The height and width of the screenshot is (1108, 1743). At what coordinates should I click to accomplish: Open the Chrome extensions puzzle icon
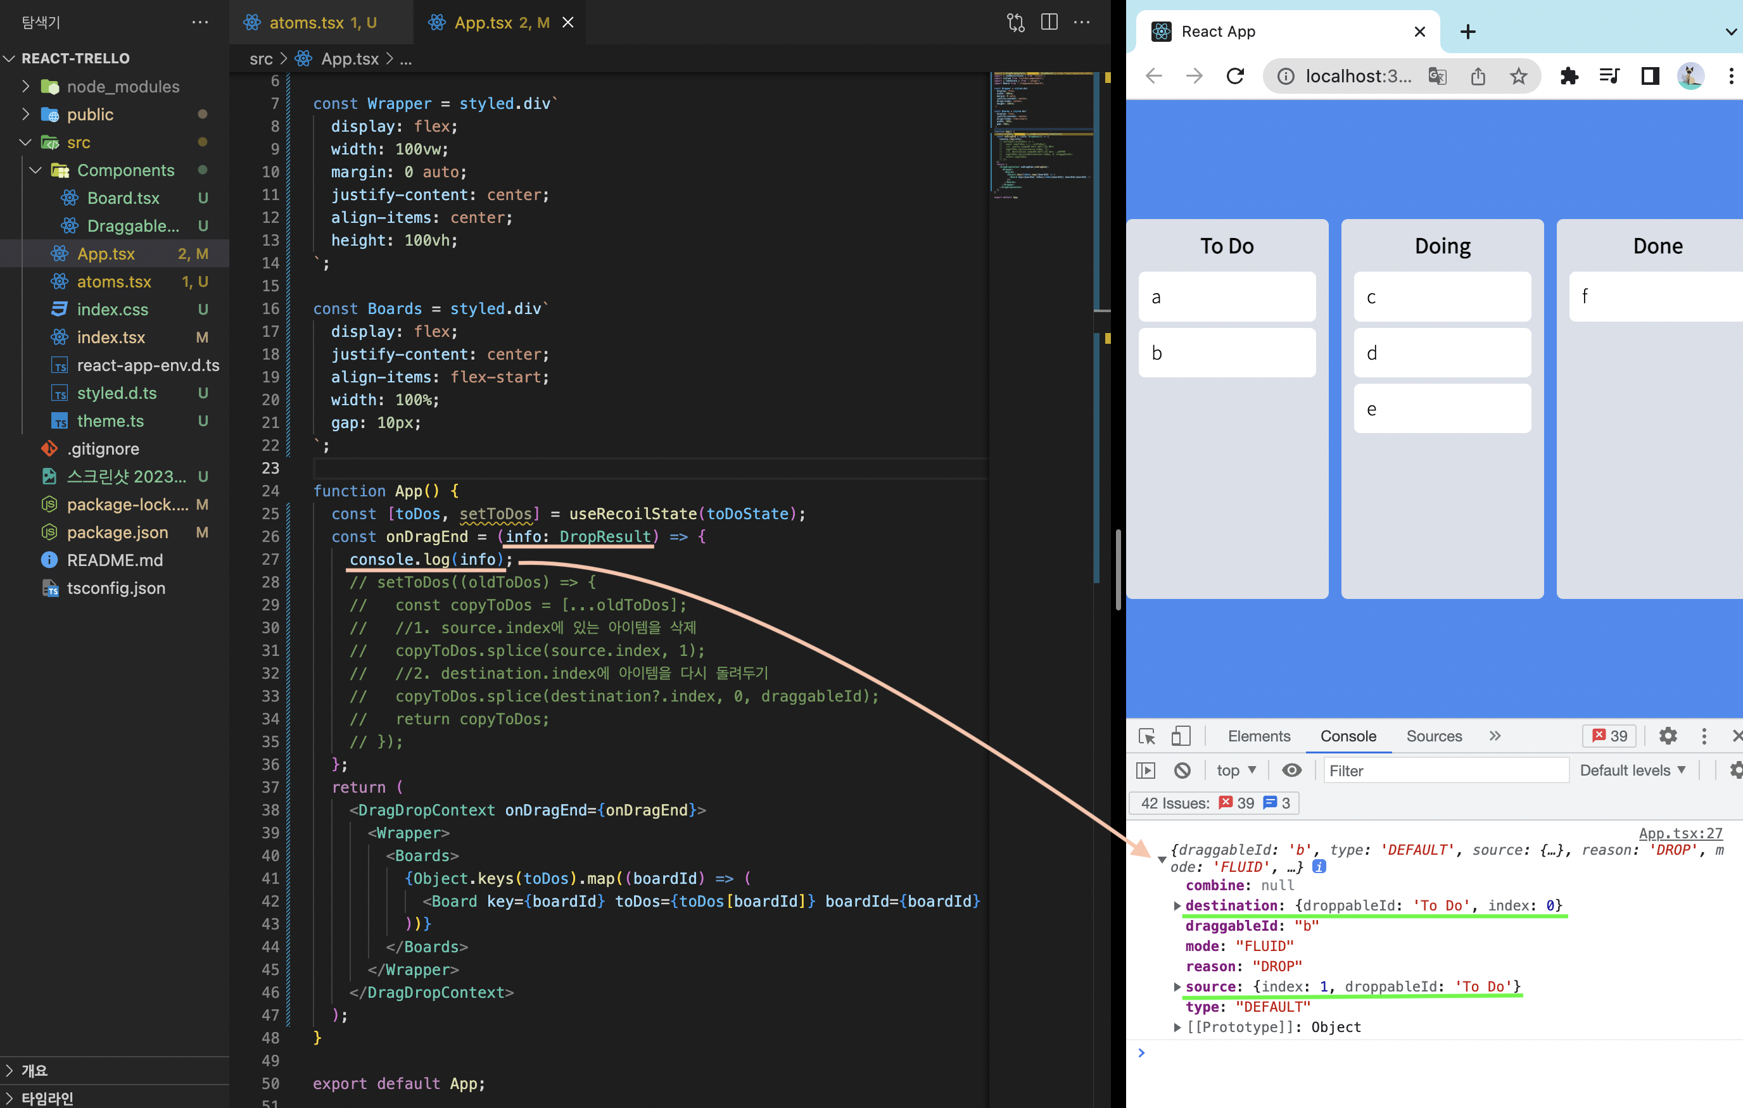(x=1569, y=76)
